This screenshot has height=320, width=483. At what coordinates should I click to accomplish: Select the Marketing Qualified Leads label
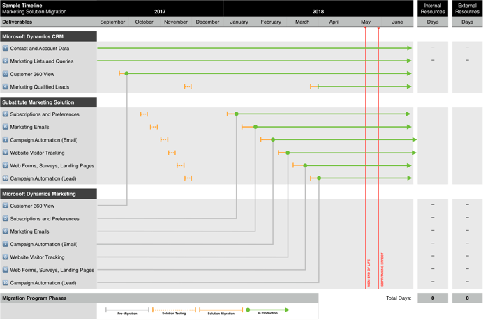(x=39, y=86)
